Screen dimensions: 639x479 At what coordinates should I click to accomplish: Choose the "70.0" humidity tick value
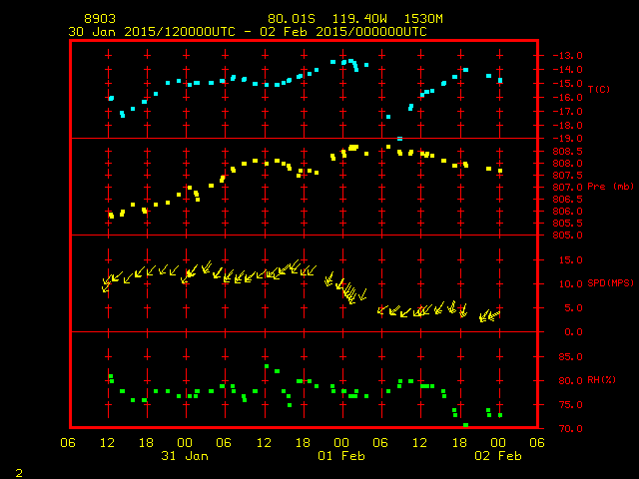(570, 429)
